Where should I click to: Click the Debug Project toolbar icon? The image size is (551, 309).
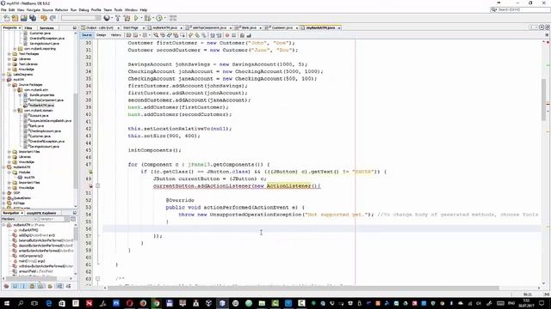pos(147,18)
